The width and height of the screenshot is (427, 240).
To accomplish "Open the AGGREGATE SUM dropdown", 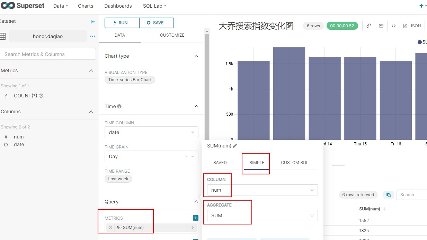I will pos(262,215).
